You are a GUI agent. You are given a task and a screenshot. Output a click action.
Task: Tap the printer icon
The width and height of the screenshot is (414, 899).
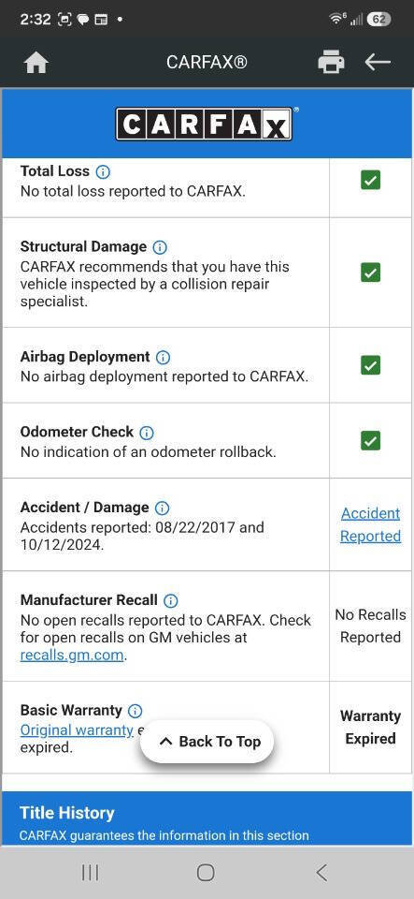click(331, 62)
